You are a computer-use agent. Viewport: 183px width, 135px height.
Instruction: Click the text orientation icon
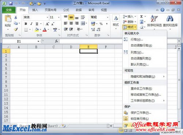(x=79, y=29)
